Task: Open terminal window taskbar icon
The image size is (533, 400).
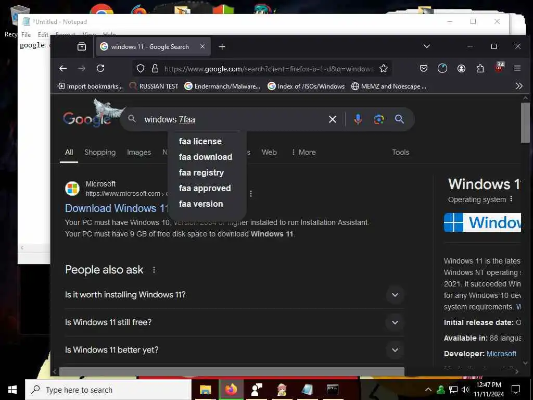Action: coord(333,390)
